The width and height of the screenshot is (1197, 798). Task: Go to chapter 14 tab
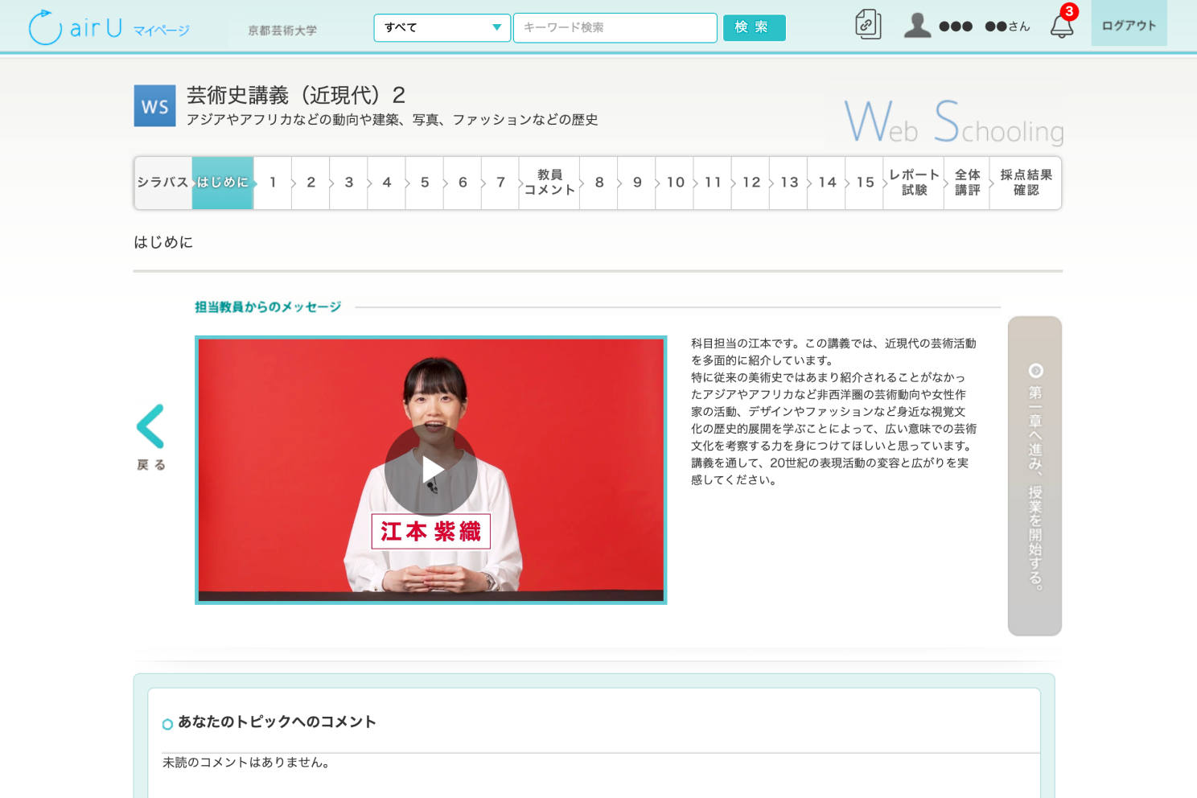(x=827, y=183)
